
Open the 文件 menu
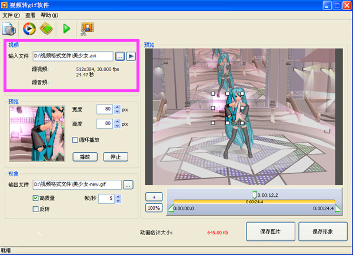[11, 15]
